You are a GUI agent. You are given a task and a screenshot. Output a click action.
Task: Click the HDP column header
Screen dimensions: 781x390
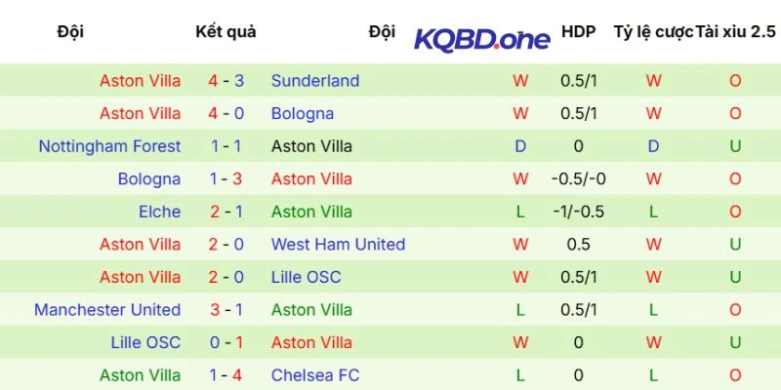click(578, 31)
